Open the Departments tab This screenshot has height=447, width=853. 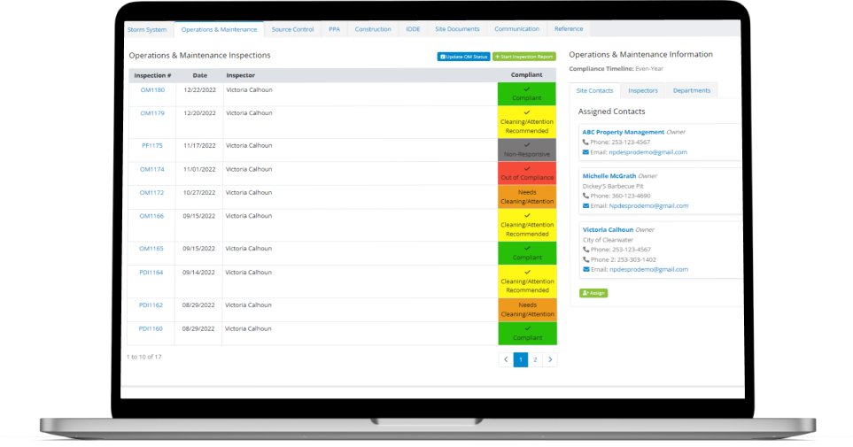pyautogui.click(x=692, y=90)
